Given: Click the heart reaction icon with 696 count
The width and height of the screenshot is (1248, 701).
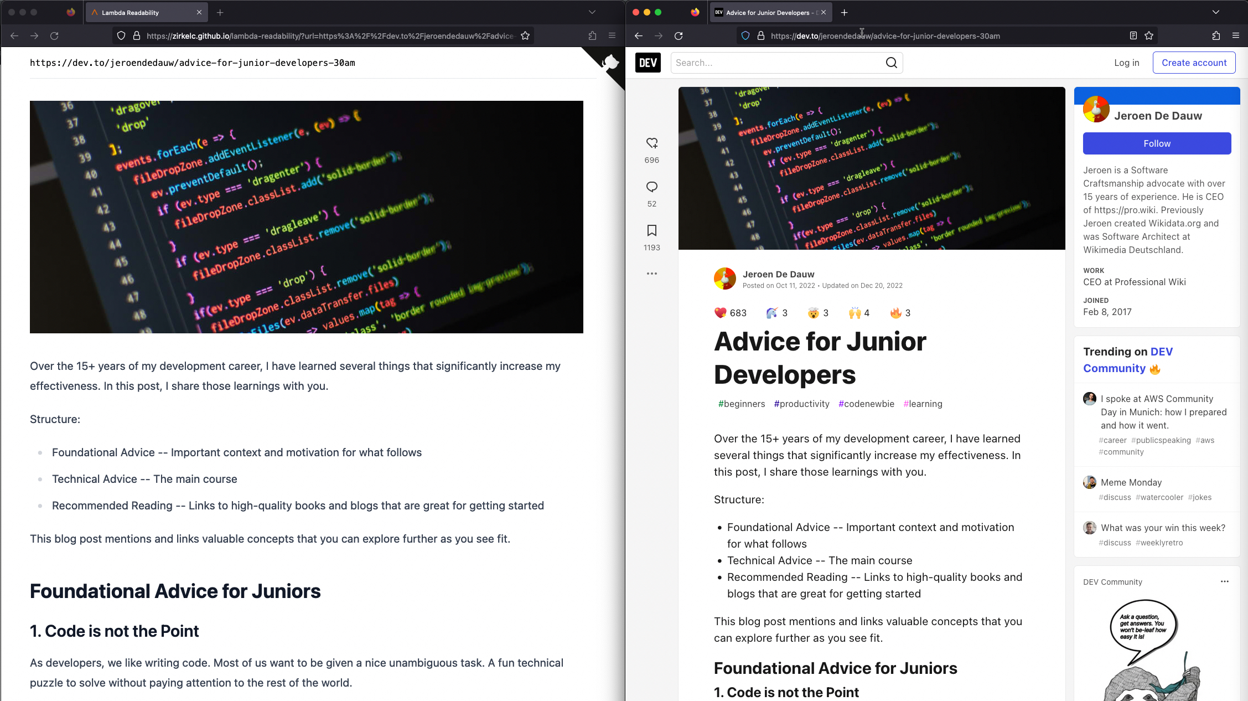Looking at the screenshot, I should pyautogui.click(x=652, y=143).
